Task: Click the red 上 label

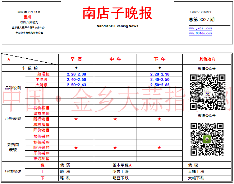Action: [x=42, y=172]
